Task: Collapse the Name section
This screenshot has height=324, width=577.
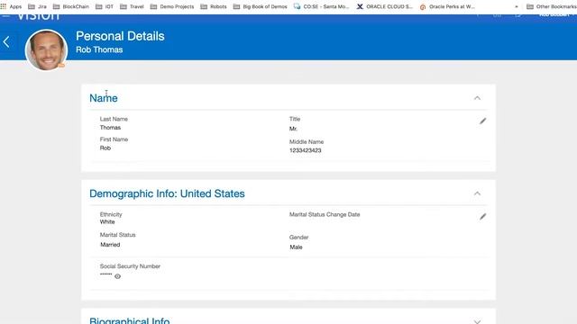Action: pyautogui.click(x=477, y=98)
